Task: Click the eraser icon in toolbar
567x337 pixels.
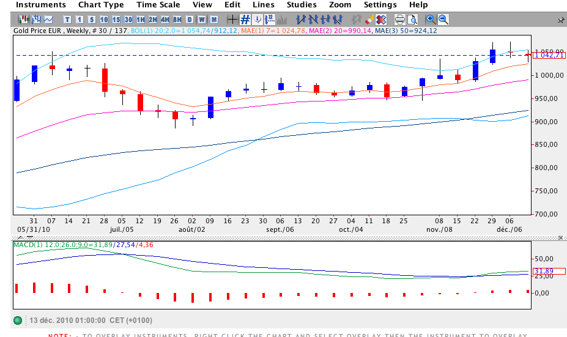Action: 369,20
